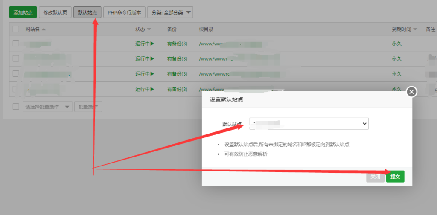Check the third site row checkbox
Image resolution: width=437 pixels, height=215 pixels.
coord(16,73)
